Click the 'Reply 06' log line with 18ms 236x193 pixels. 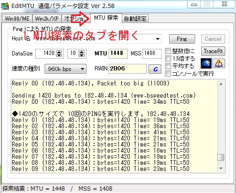click(101, 151)
